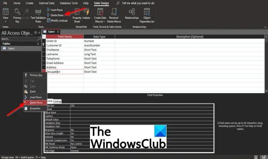Choose Properties in context menu
268x159 pixels.
point(35,108)
